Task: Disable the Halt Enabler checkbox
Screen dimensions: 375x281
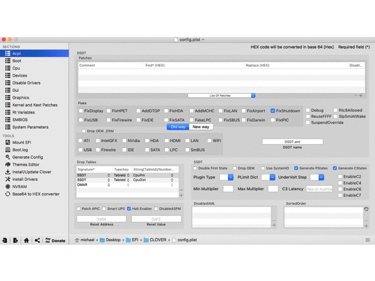Action: coord(129,208)
